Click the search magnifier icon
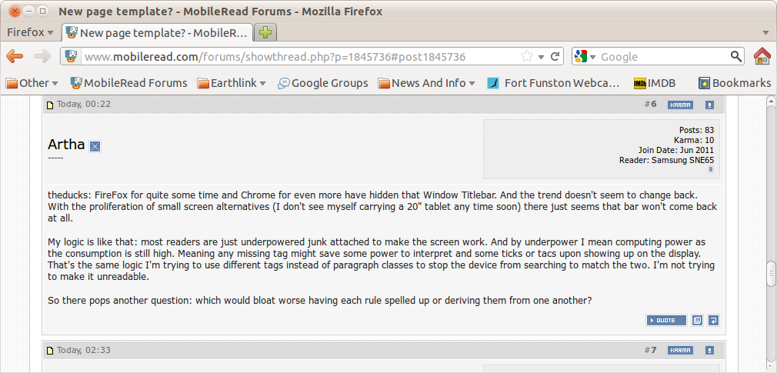 pos(736,56)
